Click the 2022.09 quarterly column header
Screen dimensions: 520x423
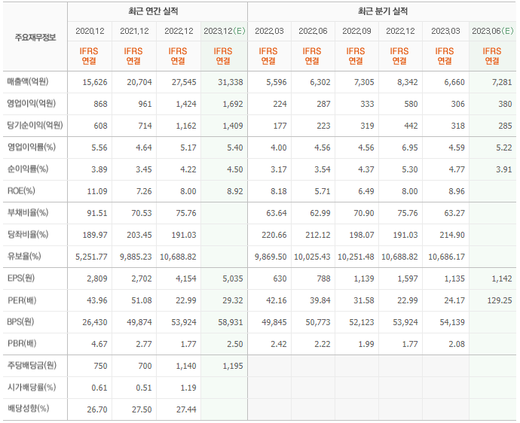point(356,31)
